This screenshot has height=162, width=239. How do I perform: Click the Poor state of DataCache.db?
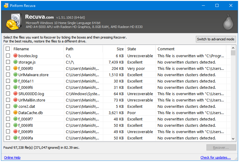(132, 113)
